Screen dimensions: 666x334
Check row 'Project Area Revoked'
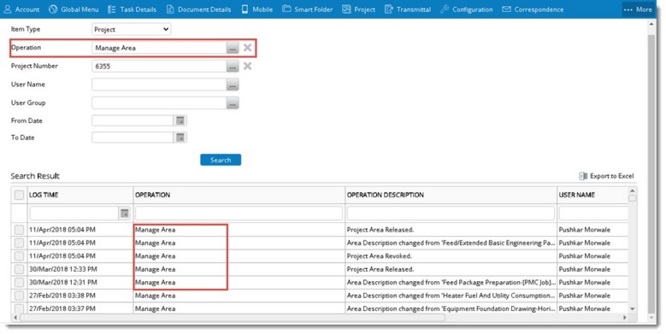coord(19,256)
